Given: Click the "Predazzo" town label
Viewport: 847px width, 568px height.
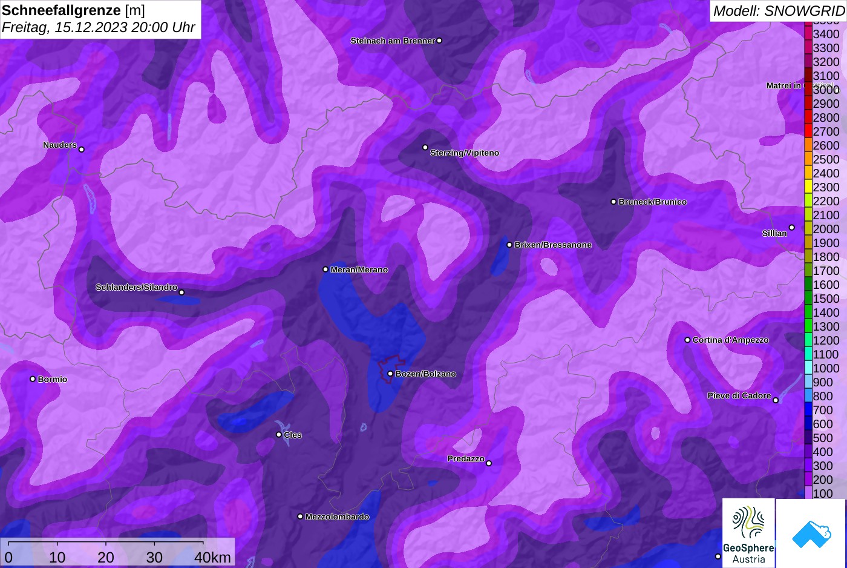Looking at the screenshot, I should [466, 458].
